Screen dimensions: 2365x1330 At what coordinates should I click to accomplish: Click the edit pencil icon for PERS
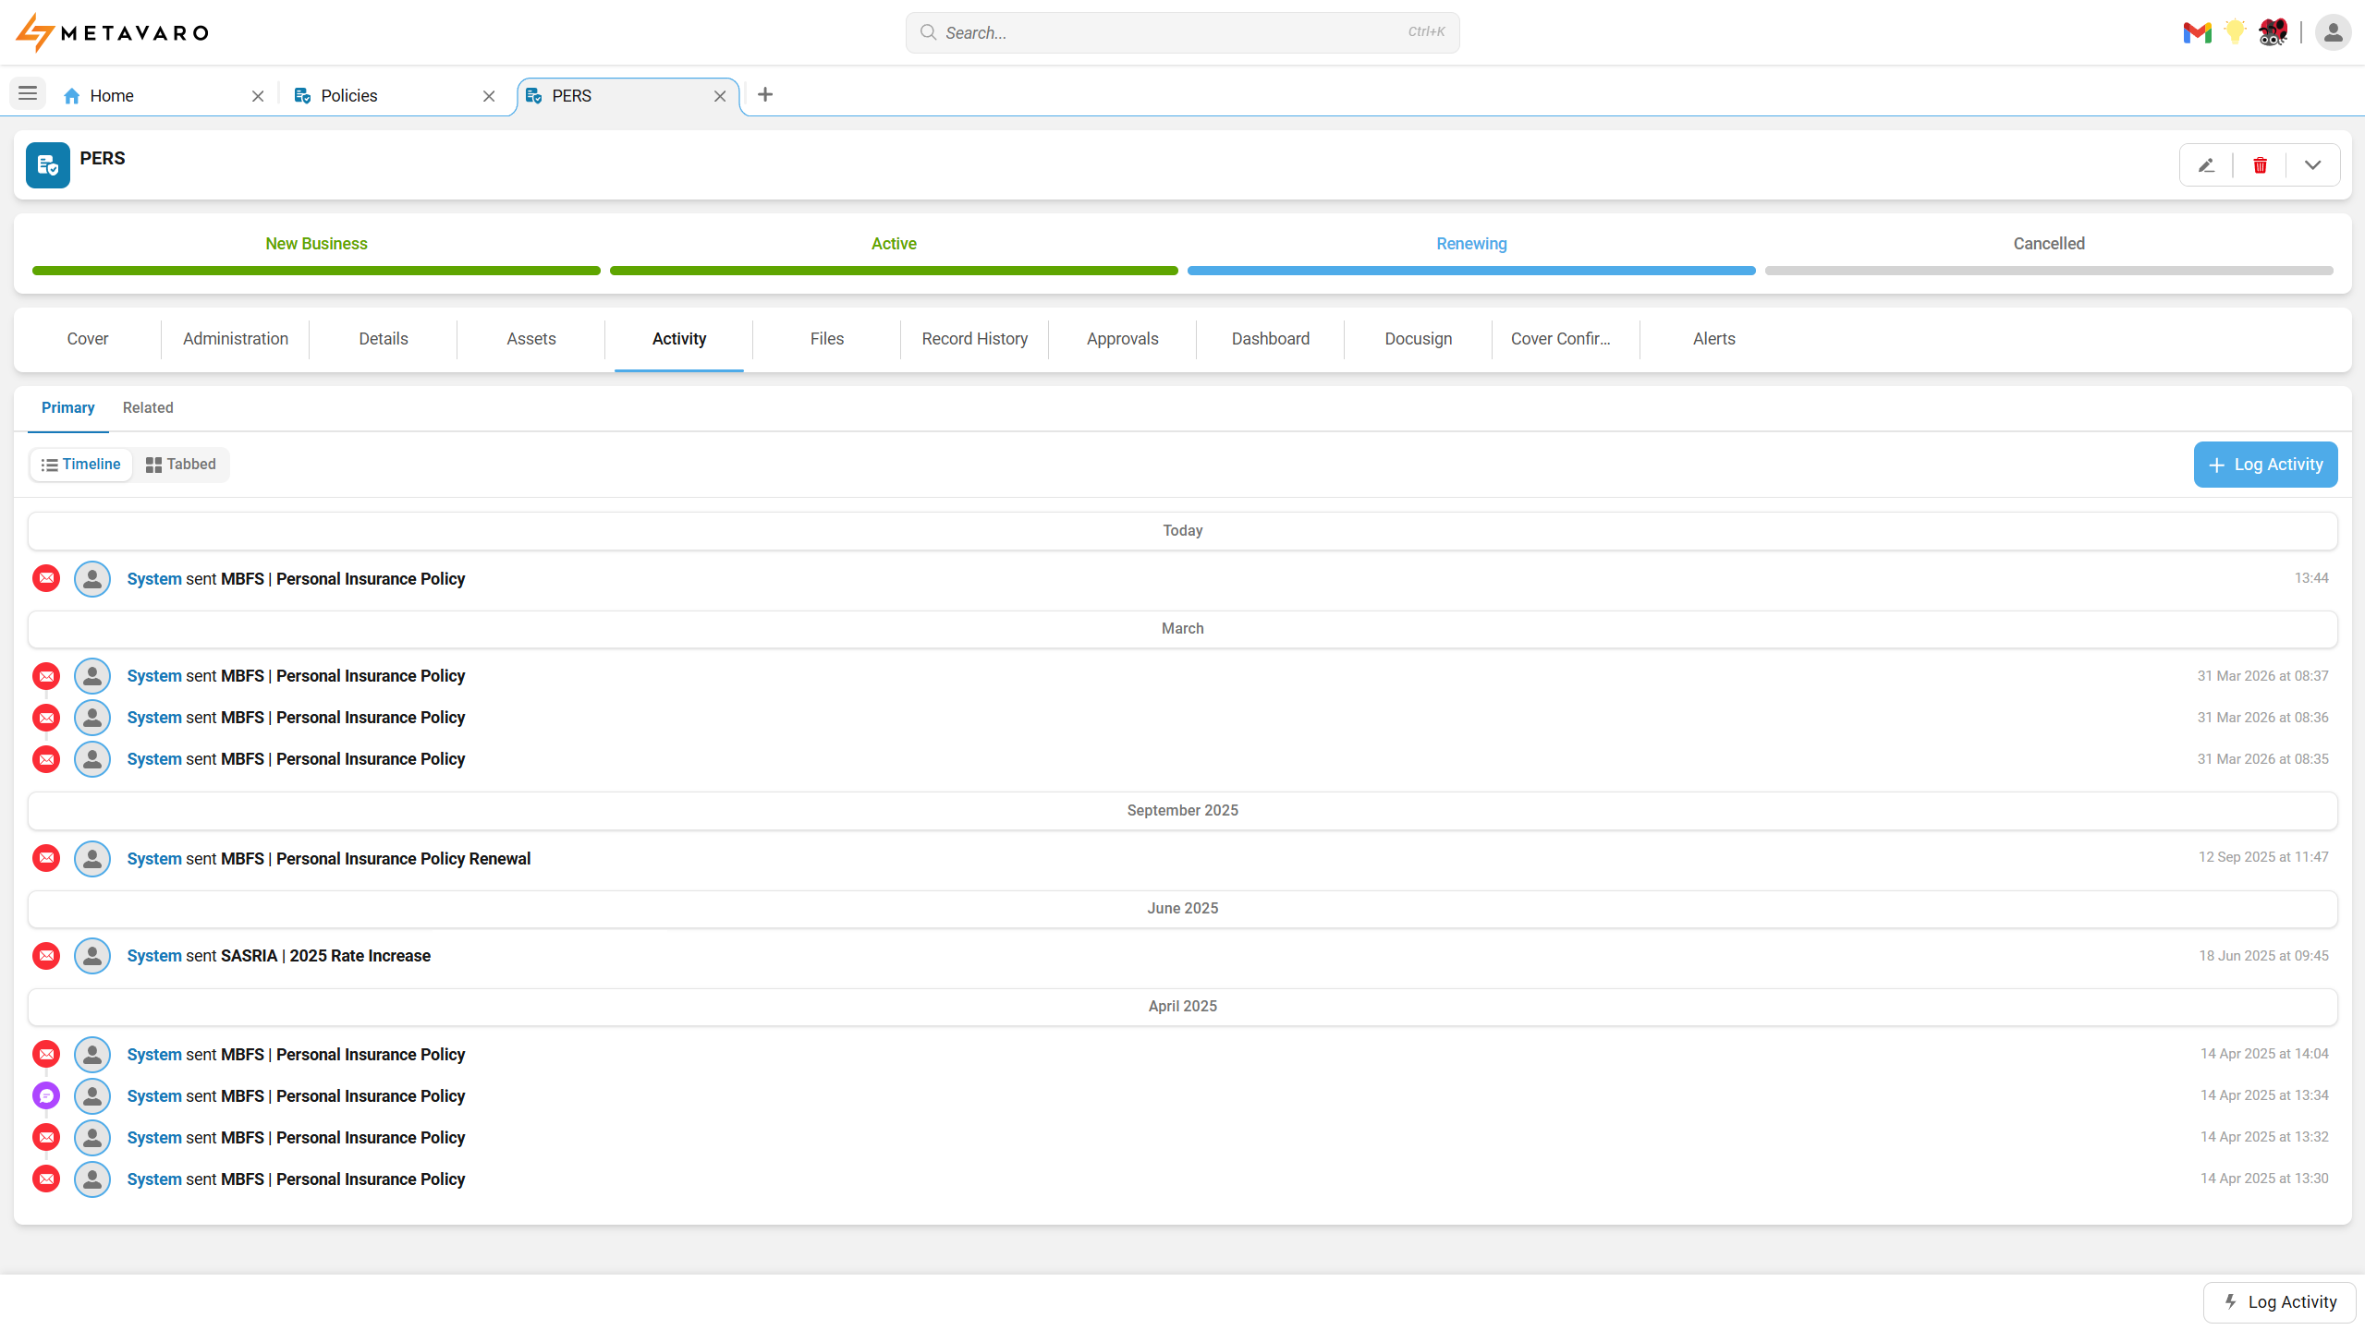[2206, 165]
